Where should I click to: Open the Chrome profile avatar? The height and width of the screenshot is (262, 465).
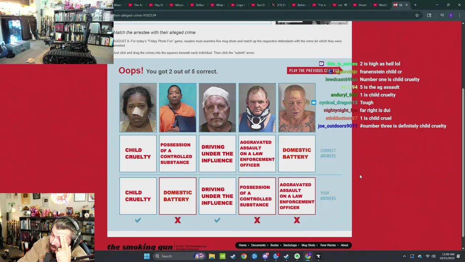[451, 15]
